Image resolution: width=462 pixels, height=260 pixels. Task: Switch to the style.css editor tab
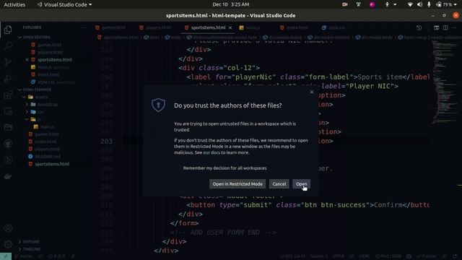(334, 27)
